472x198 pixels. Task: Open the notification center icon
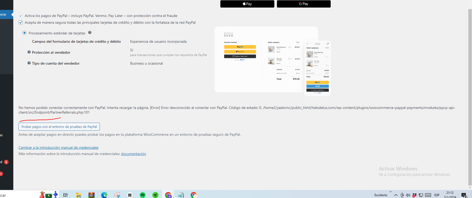[x=464, y=195]
